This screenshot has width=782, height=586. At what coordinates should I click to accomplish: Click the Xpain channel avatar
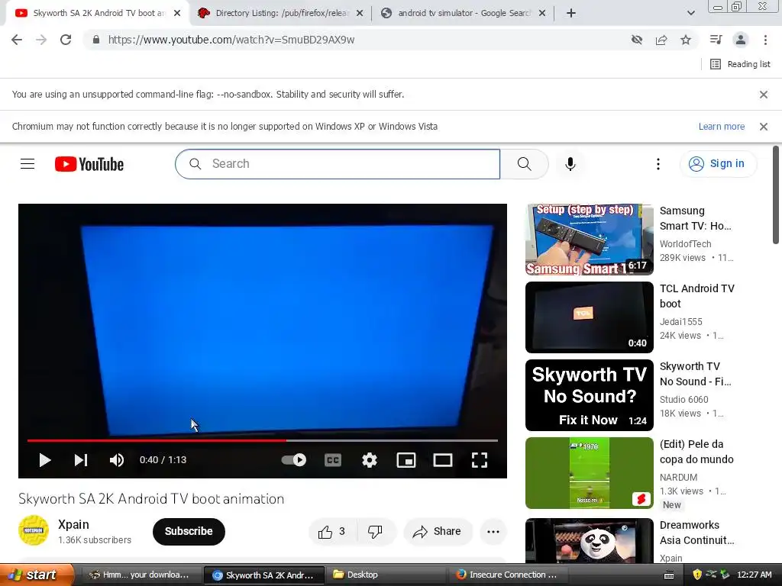[34, 531]
